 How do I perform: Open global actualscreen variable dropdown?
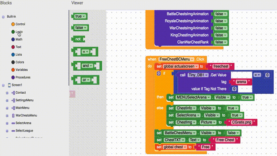coord(181,66)
